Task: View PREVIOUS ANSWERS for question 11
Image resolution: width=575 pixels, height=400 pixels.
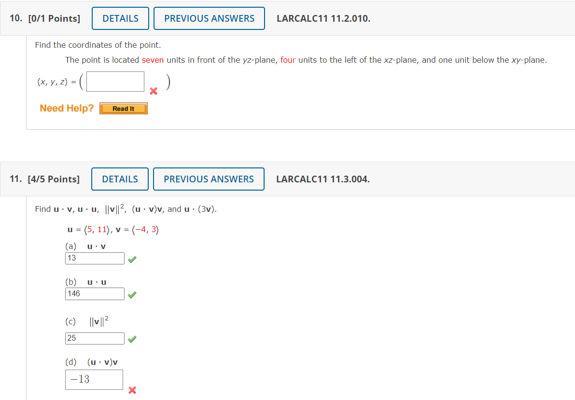Action: 209,179
